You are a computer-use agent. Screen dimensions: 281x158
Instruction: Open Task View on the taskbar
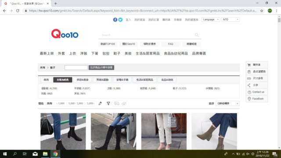coord(25,154)
